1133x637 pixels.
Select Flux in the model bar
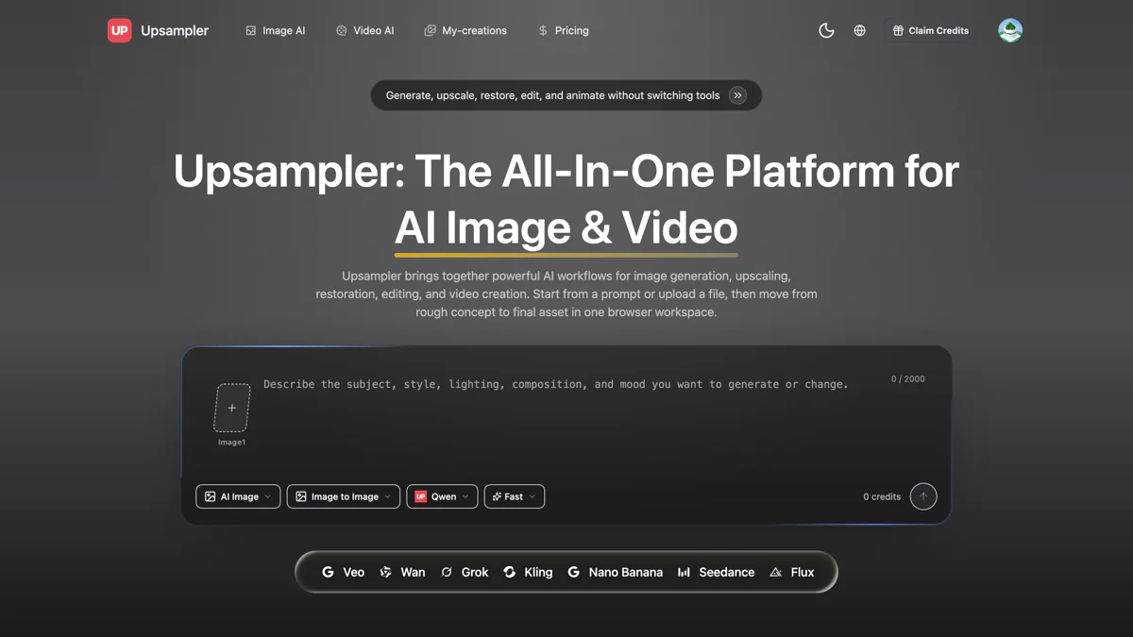tap(791, 572)
